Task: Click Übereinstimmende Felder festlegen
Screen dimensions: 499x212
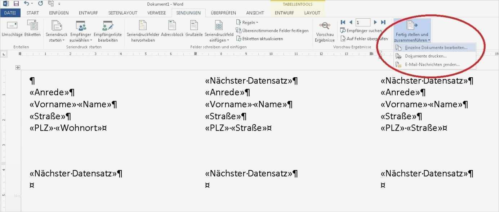Action: [272, 31]
